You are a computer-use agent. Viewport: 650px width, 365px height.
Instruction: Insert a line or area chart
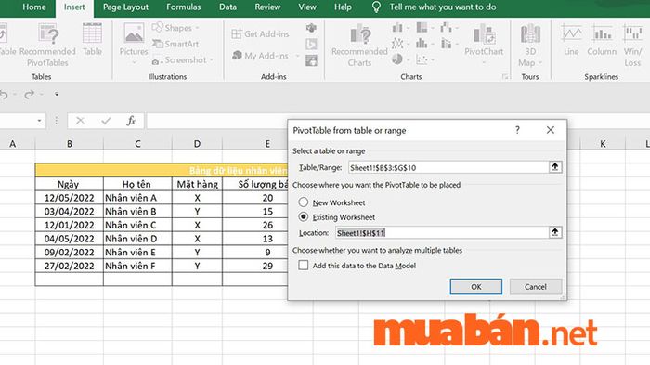point(397,43)
